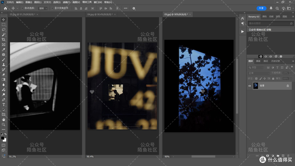This screenshot has height=166, width=295.
Task: Select the Path Selection arrow tool
Action: tap(4, 109)
